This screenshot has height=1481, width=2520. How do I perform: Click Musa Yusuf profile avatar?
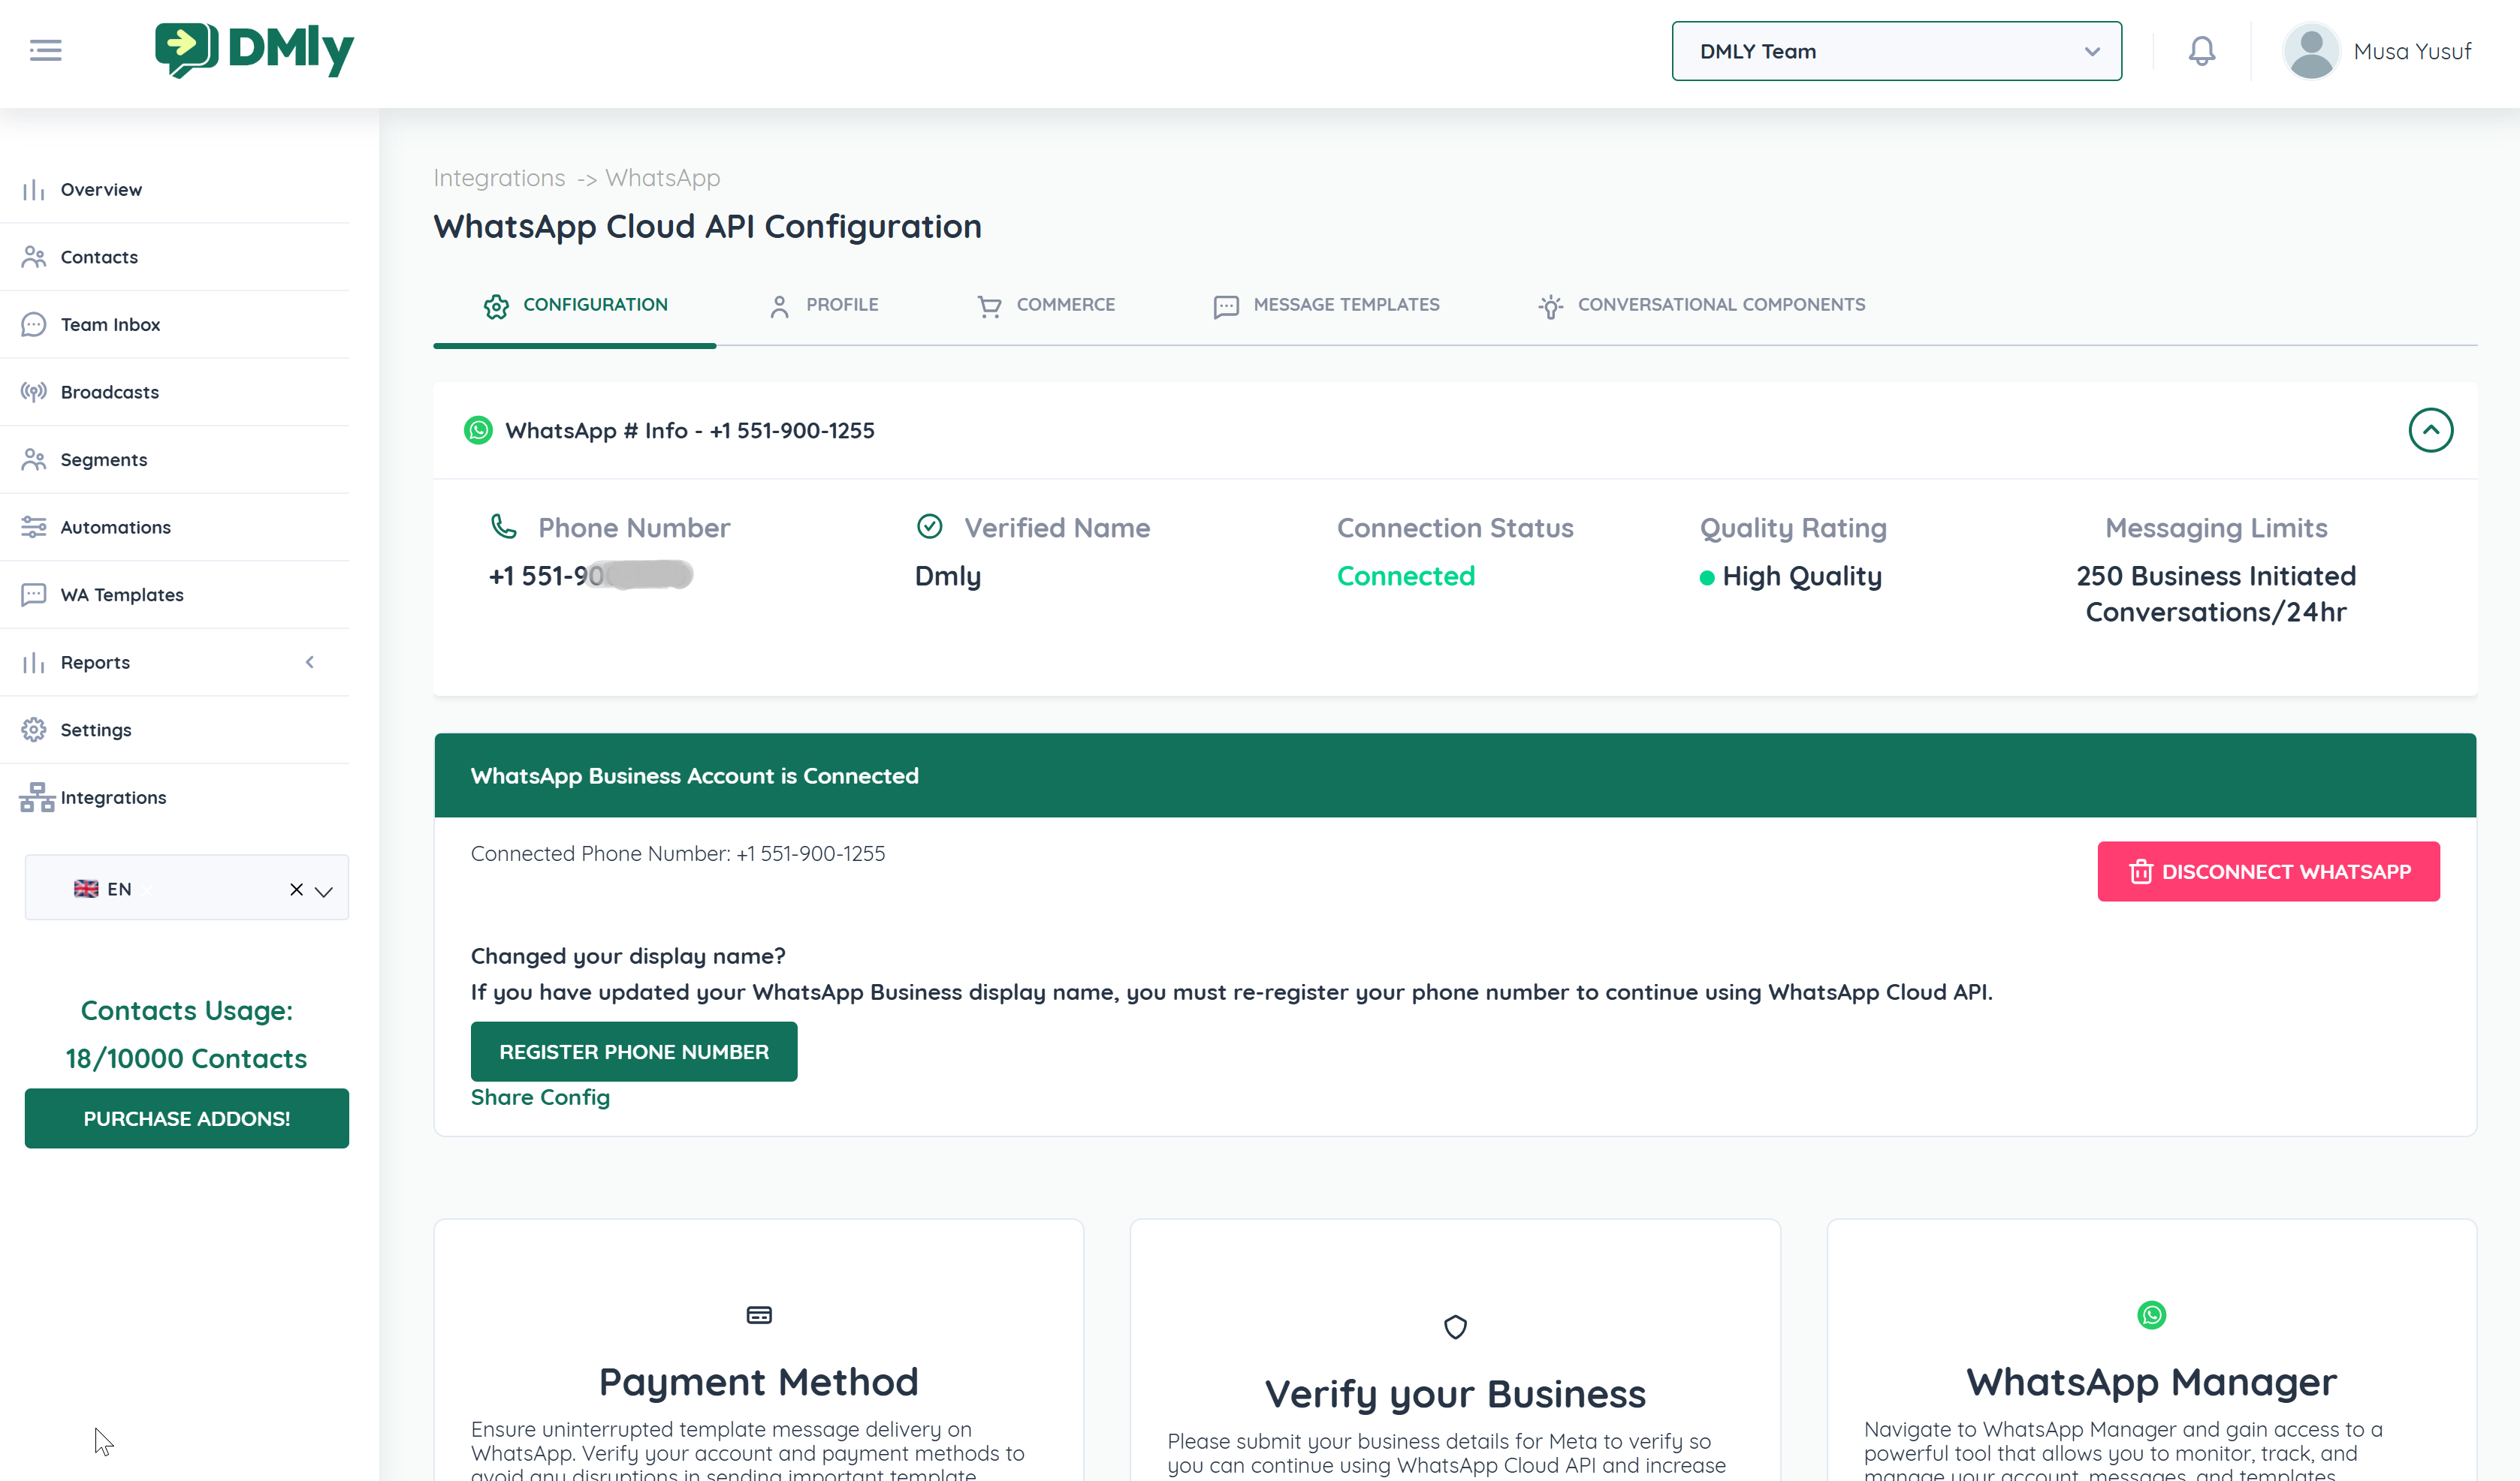coord(2311,51)
